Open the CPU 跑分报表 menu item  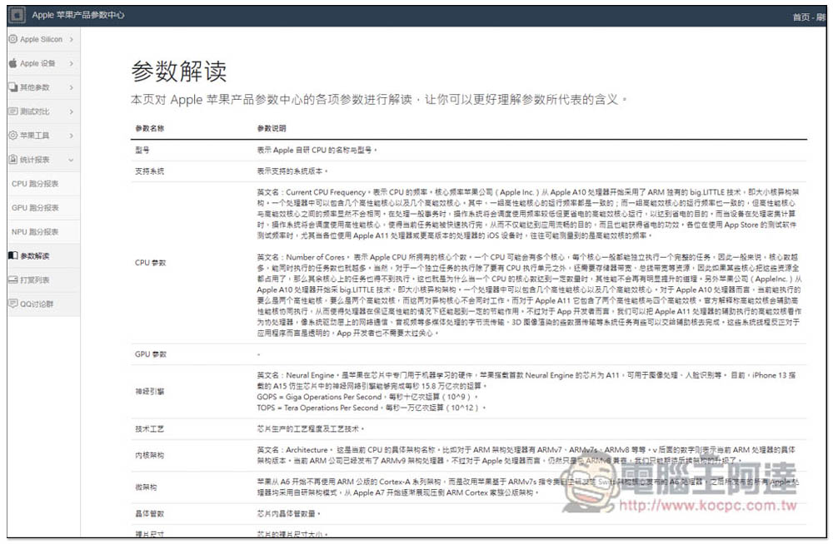coord(35,184)
